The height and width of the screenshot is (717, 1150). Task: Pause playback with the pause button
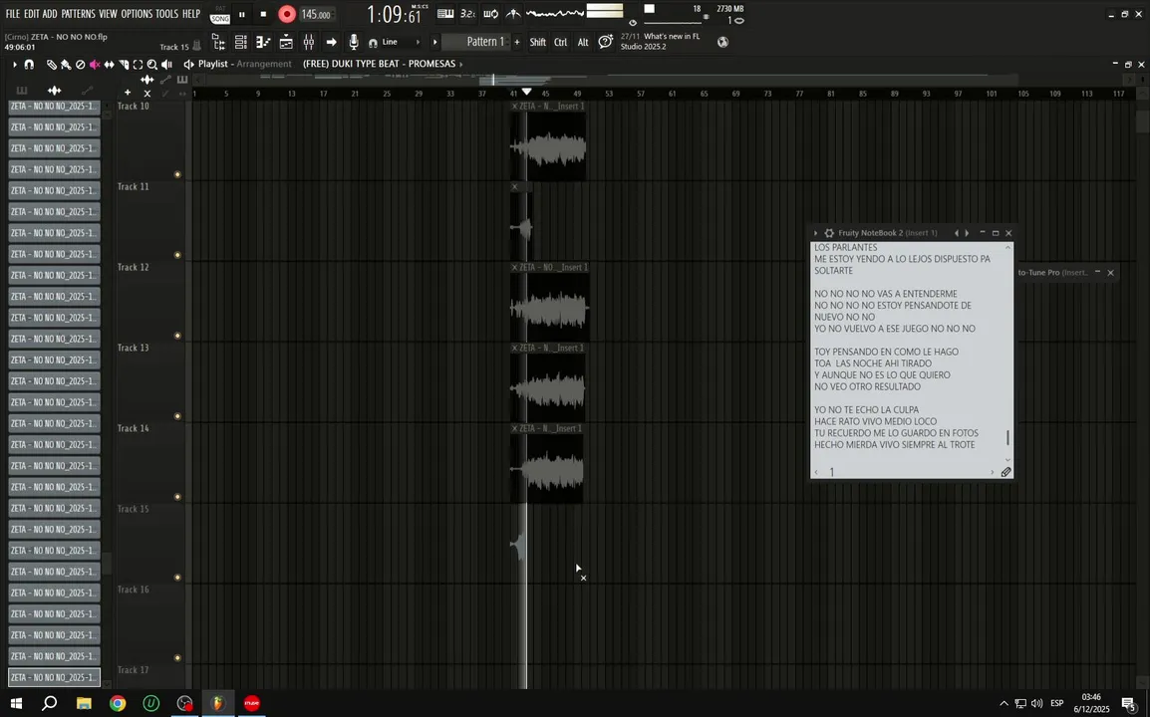241,14
